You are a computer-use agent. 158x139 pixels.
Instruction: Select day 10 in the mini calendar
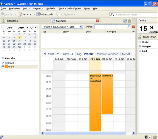pos(25,38)
